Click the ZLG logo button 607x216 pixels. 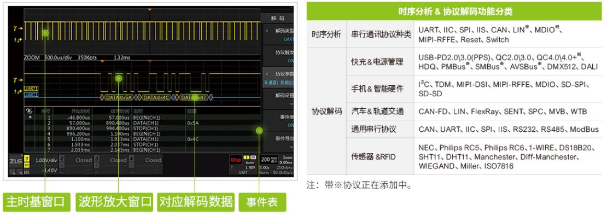[16, 161]
